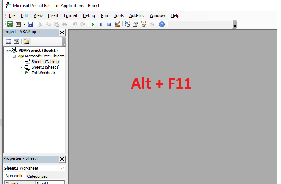Screen dimensions: 281x184
Task: Open Find with the binoculars icon
Action: [64, 24]
